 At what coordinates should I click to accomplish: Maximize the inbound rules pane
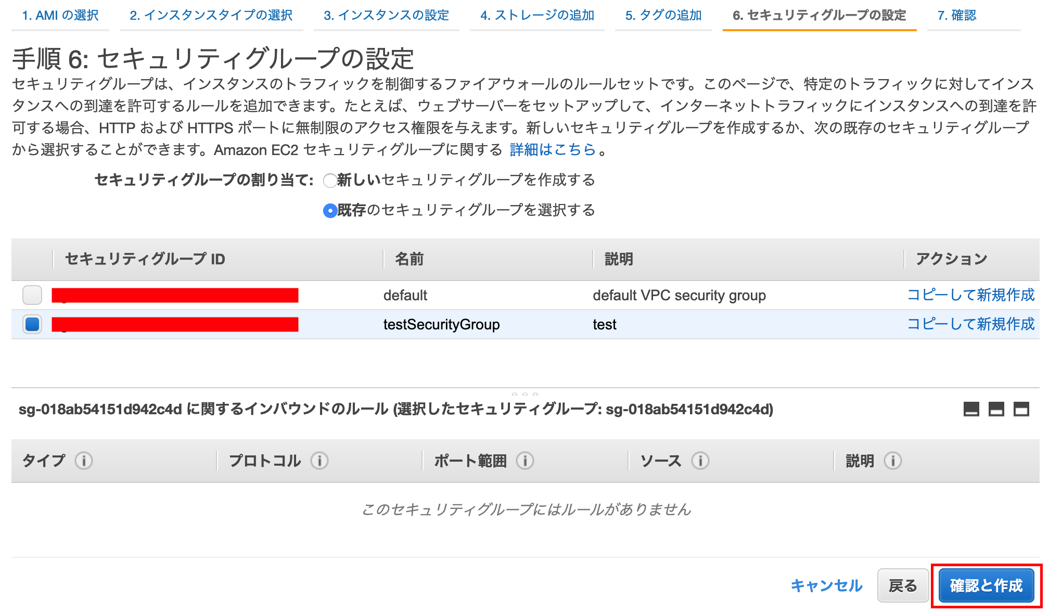point(1021,410)
